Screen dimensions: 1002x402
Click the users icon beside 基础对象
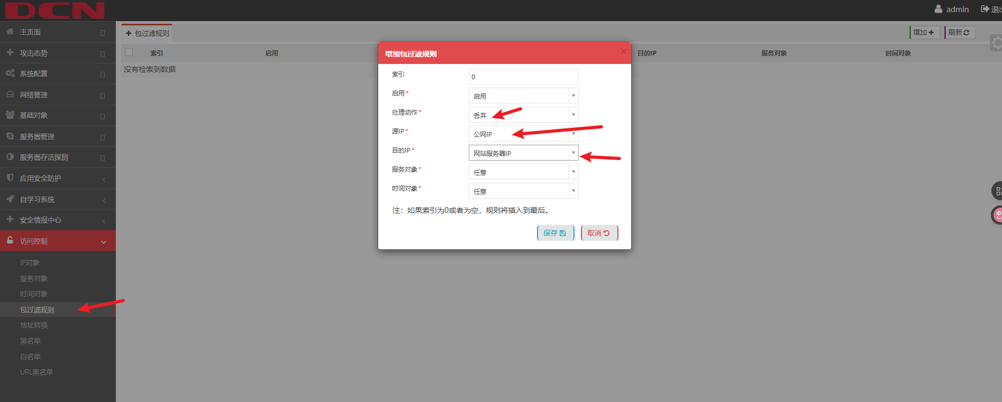coord(10,115)
